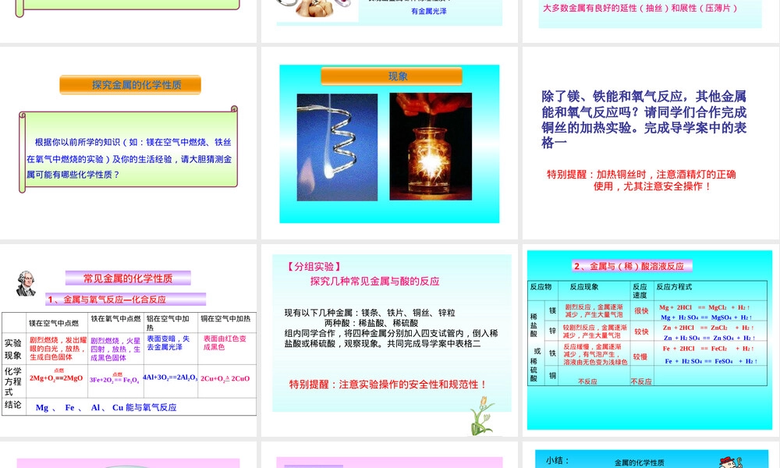Select the column header 反应方程式
Screen dimensions: 780x468
[674, 287]
